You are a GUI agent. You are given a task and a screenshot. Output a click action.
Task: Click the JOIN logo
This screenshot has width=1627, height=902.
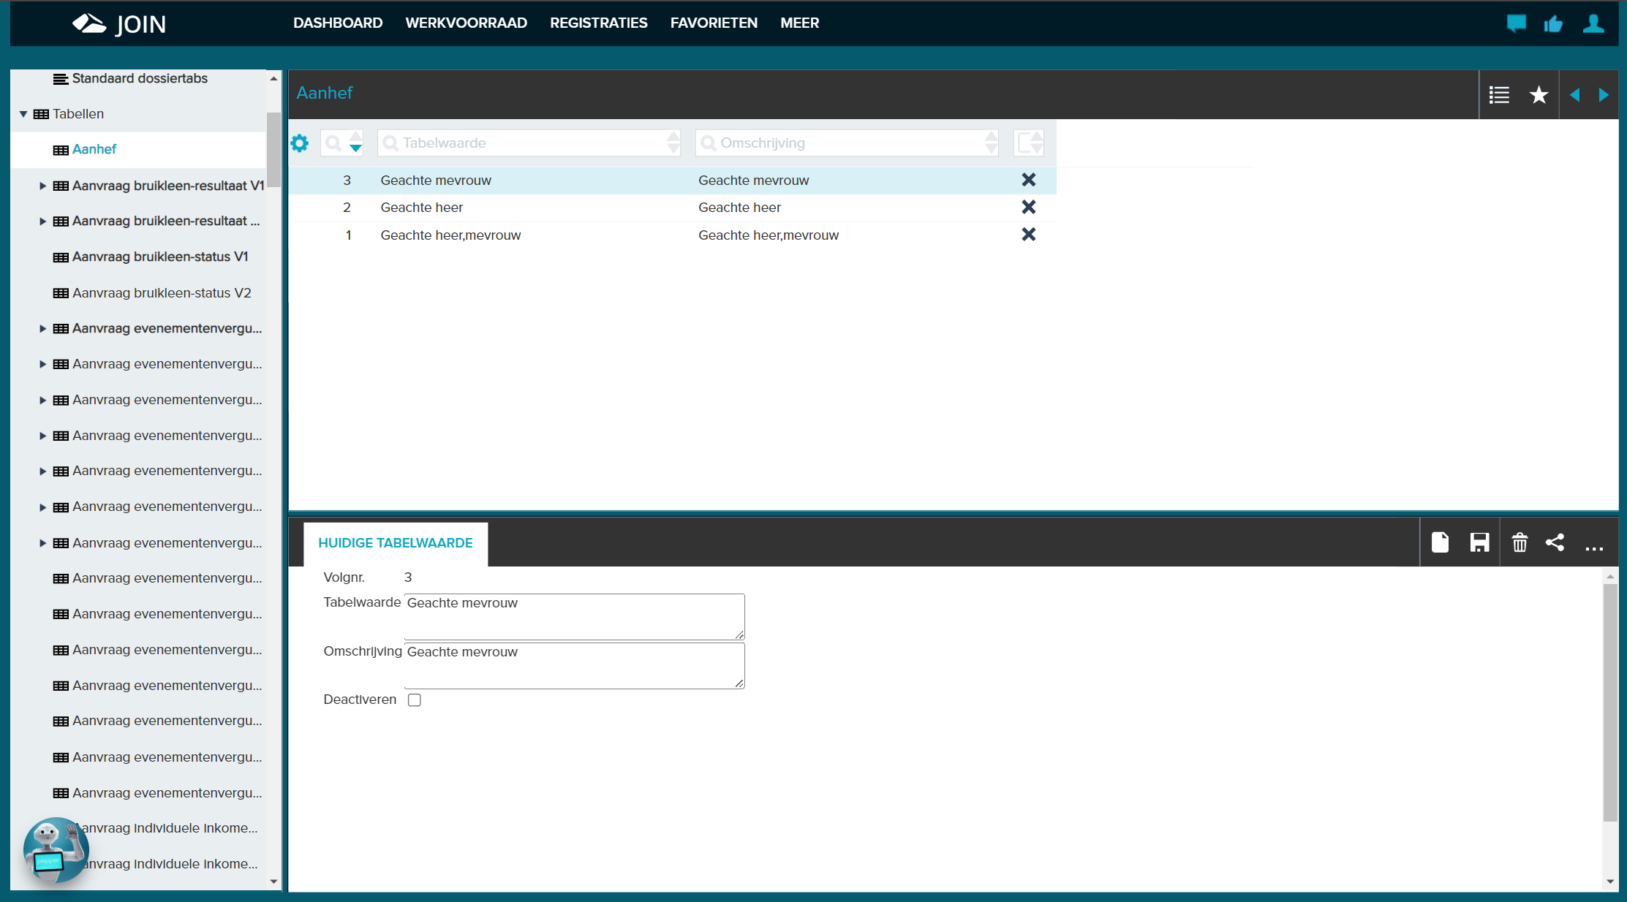point(119,23)
